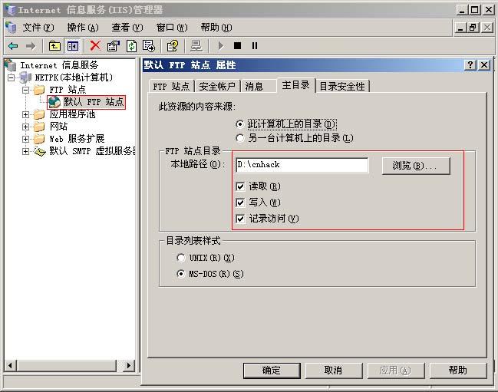
Task: Click the 默认 SMTP virtual server icon
Action: [40, 151]
